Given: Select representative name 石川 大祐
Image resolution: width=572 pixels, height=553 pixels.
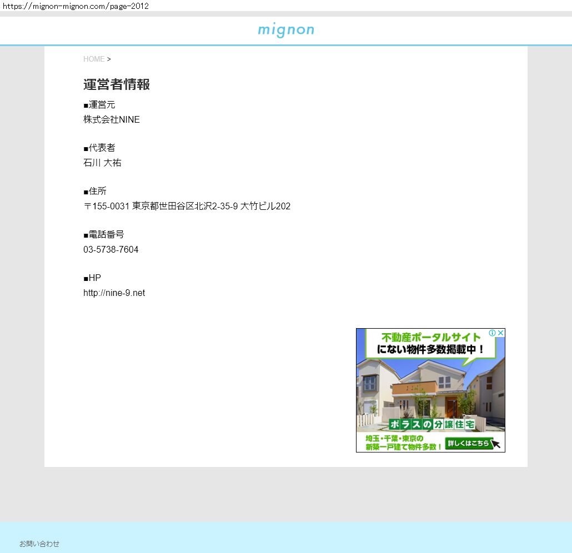Looking at the screenshot, I should point(102,163).
